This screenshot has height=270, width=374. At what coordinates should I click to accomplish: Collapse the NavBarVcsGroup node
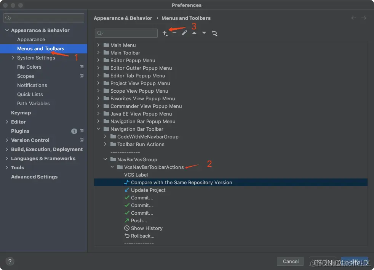(x=105, y=159)
